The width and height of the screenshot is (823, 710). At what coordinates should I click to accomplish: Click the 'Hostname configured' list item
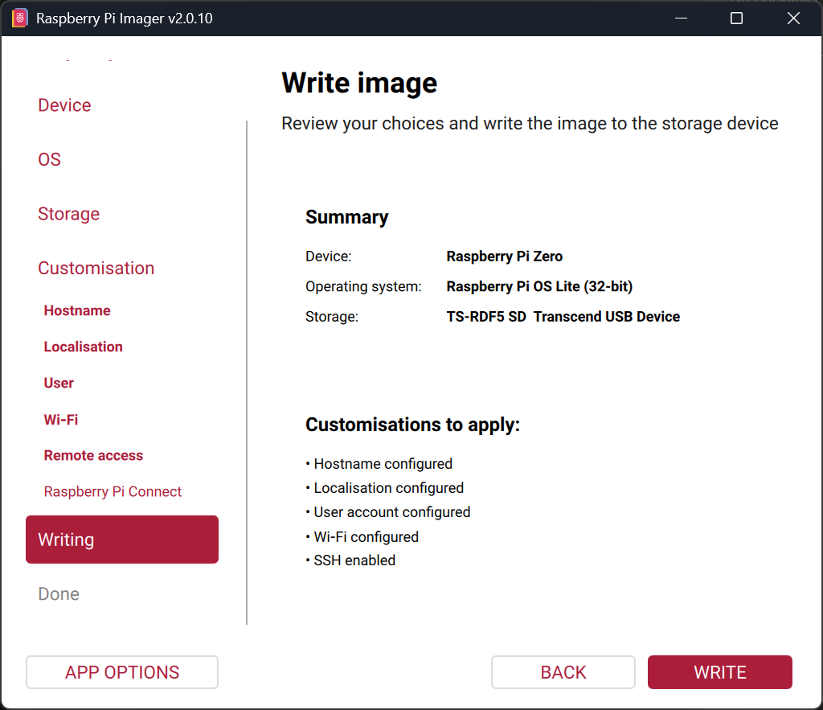coord(379,464)
